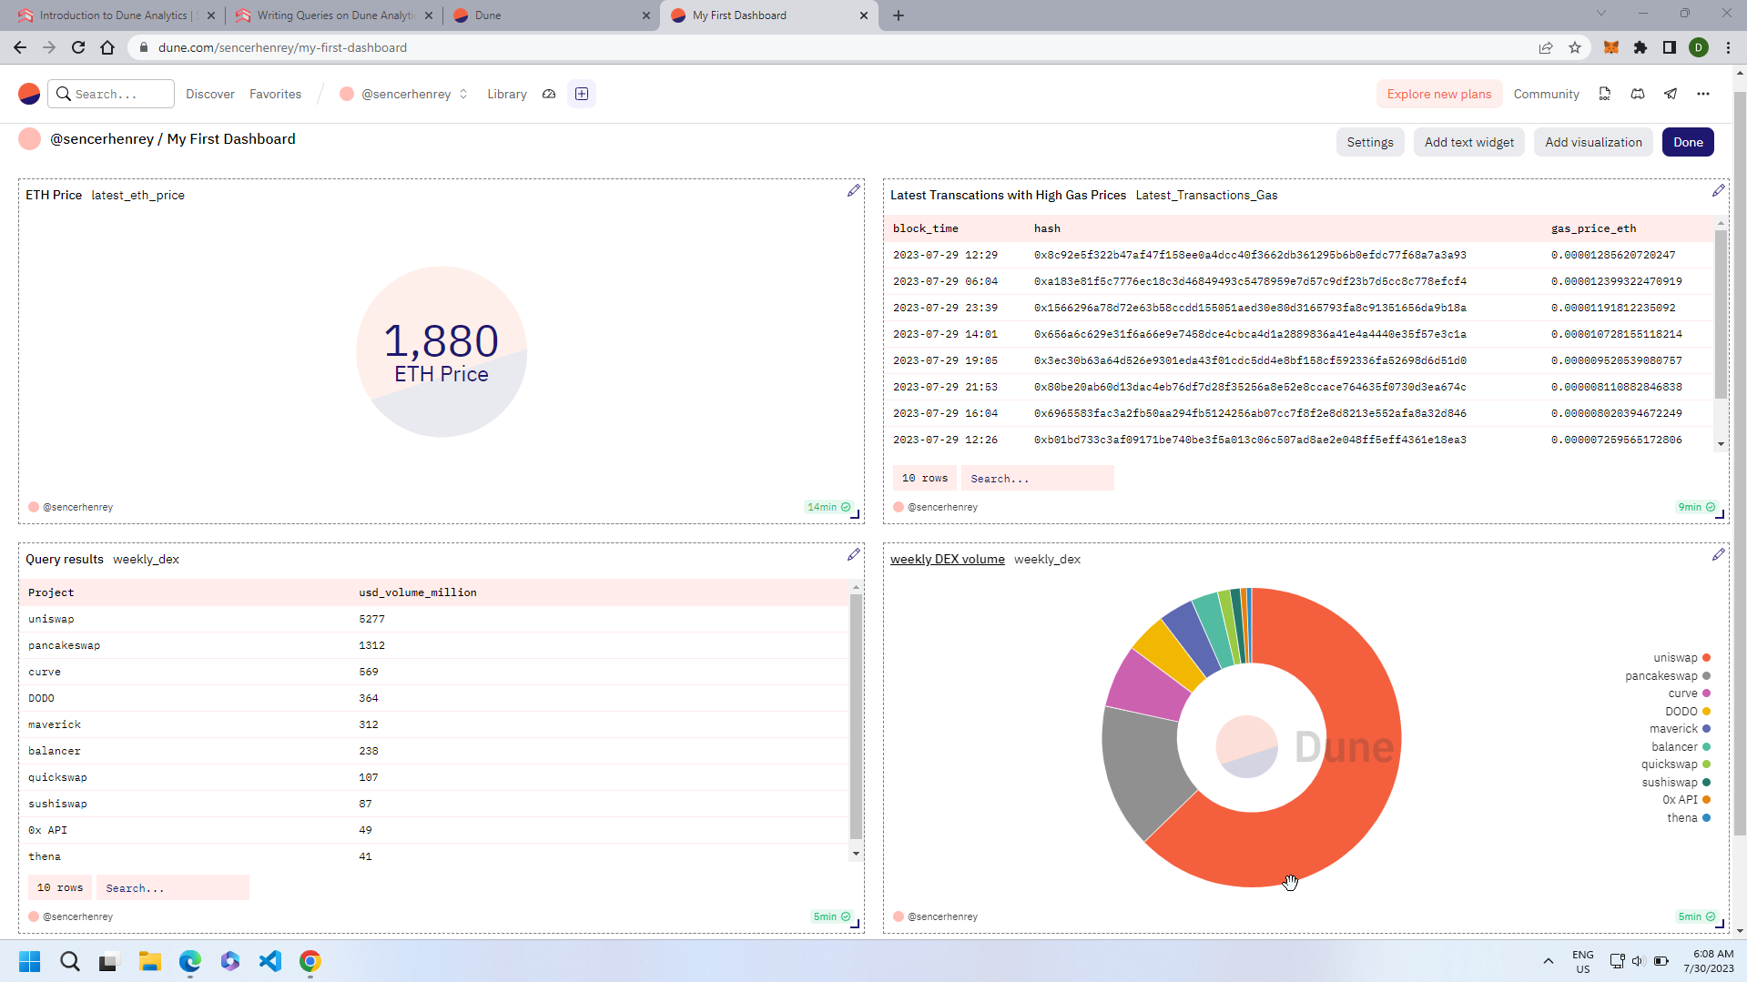Open the Discover menu item
The image size is (1747, 982).
click(x=210, y=94)
